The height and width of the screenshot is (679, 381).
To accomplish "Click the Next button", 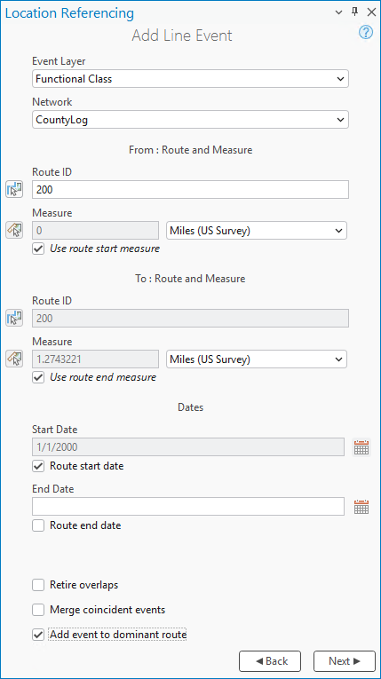I will [345, 661].
